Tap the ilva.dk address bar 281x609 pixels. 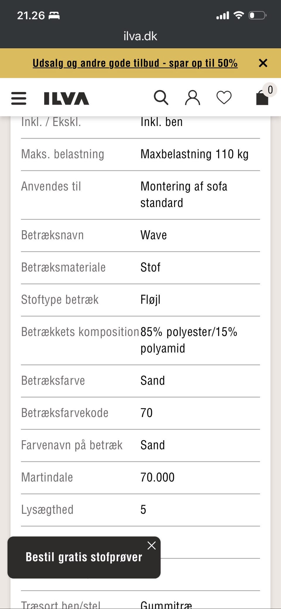pyautogui.click(x=140, y=36)
